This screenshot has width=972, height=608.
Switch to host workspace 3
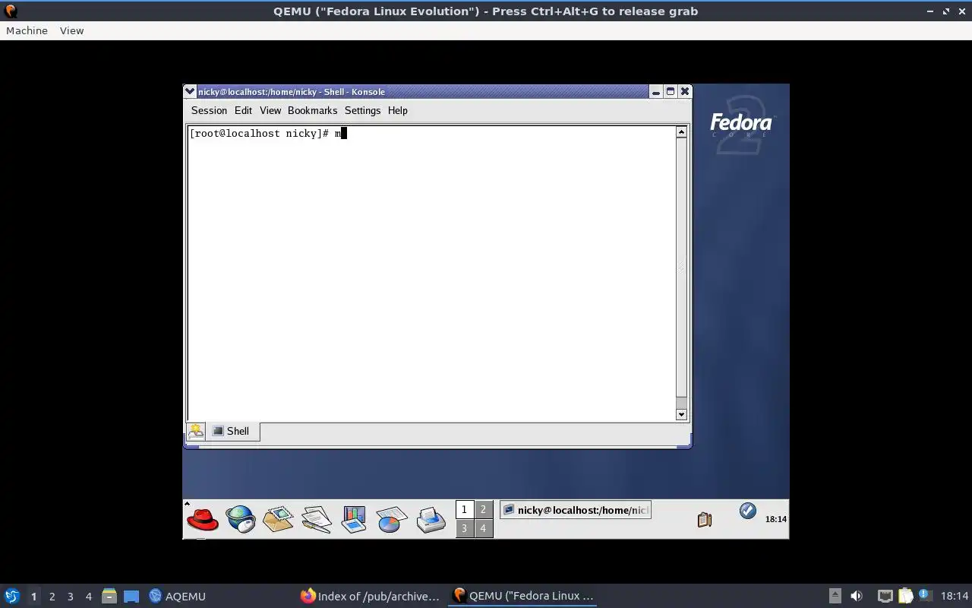point(70,597)
